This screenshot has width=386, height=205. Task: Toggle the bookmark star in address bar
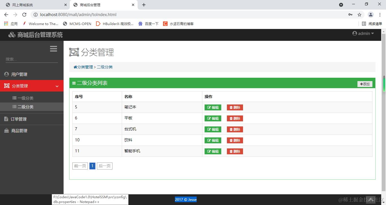point(359,15)
